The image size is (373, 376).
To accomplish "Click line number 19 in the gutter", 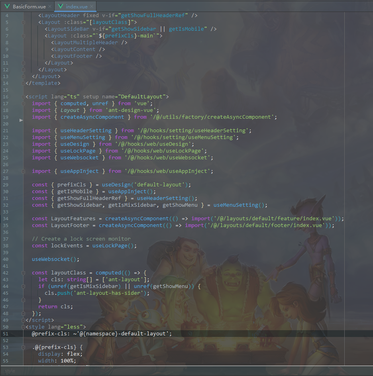I will [6, 117].
